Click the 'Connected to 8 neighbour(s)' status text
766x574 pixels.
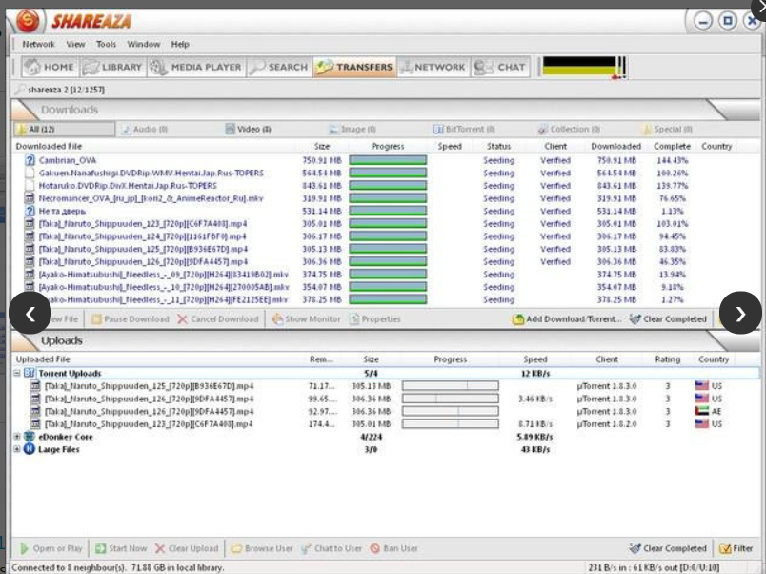coord(118,567)
